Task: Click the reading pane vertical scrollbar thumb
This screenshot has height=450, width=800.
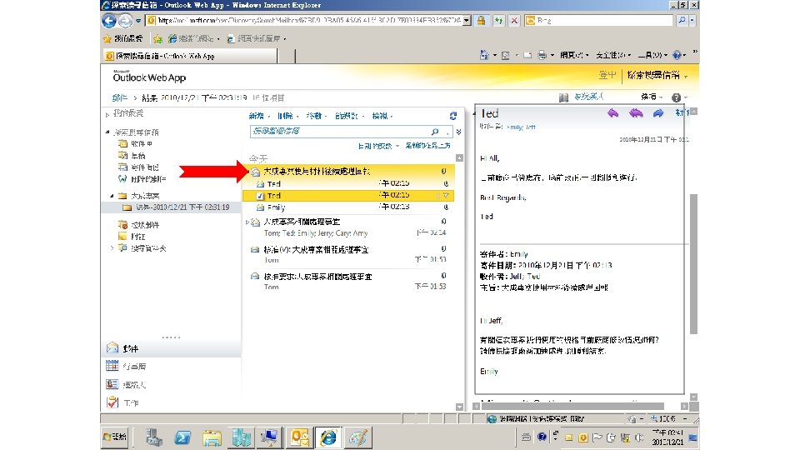Action: pyautogui.click(x=693, y=264)
